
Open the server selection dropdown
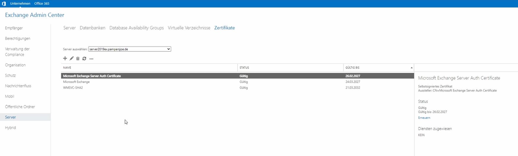(x=130, y=49)
